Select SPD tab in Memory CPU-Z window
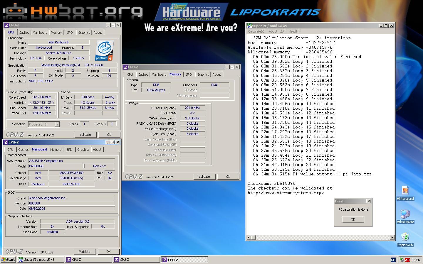 pyautogui.click(x=189, y=75)
